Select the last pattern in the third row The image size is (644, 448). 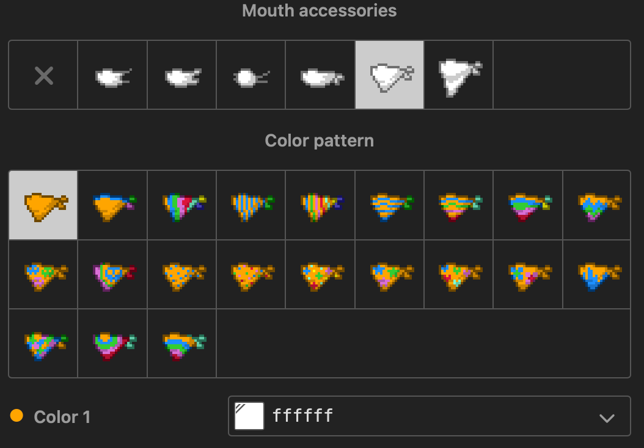point(182,344)
